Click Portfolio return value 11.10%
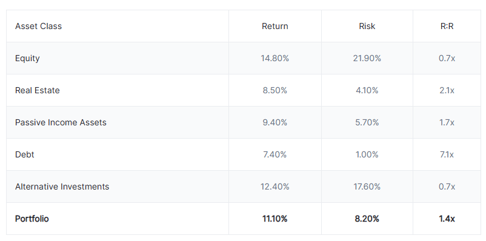The width and height of the screenshot is (486, 241). pyautogui.click(x=275, y=219)
